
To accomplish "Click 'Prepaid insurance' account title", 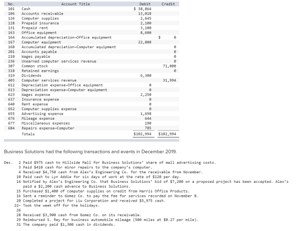I will [x=40, y=23].
